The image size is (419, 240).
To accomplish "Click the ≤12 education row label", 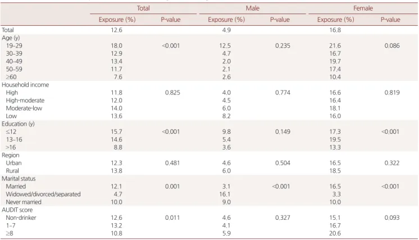I will pyautogui.click(x=11, y=132).
